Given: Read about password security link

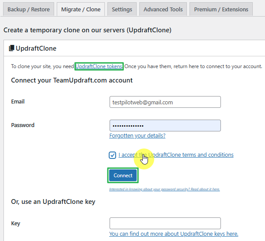Looking at the screenshot, I should (x=164, y=189).
